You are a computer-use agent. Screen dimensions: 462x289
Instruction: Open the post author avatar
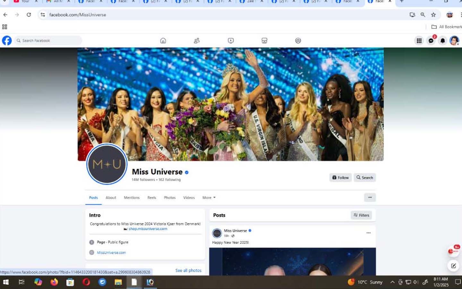click(217, 233)
